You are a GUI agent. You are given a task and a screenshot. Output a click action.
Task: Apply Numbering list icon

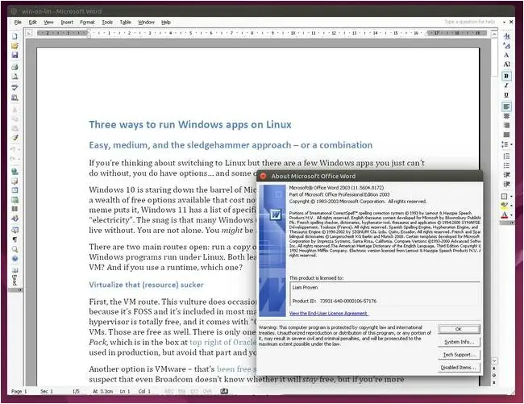pos(506,156)
